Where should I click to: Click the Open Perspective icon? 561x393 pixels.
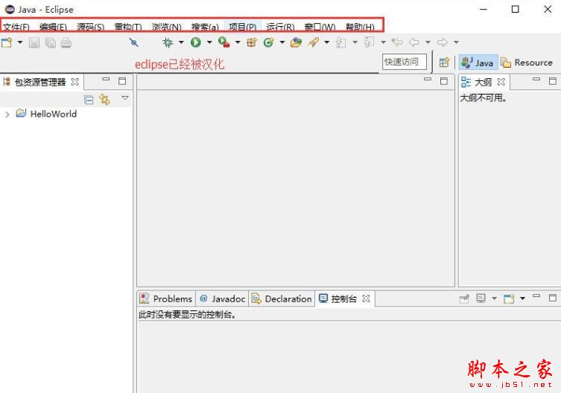(444, 63)
